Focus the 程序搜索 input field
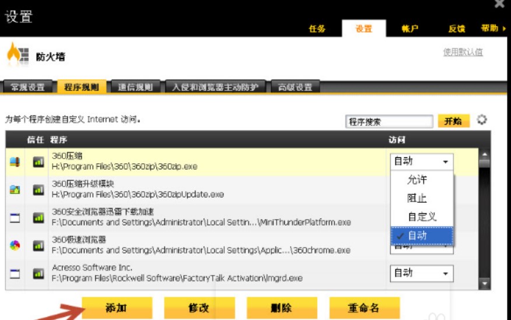This screenshot has height=320, width=511. [388, 121]
